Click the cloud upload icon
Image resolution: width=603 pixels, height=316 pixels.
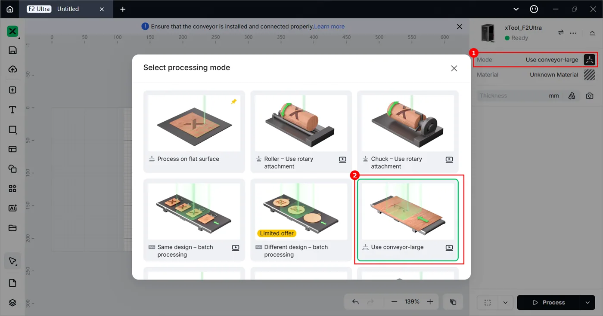tap(12, 69)
